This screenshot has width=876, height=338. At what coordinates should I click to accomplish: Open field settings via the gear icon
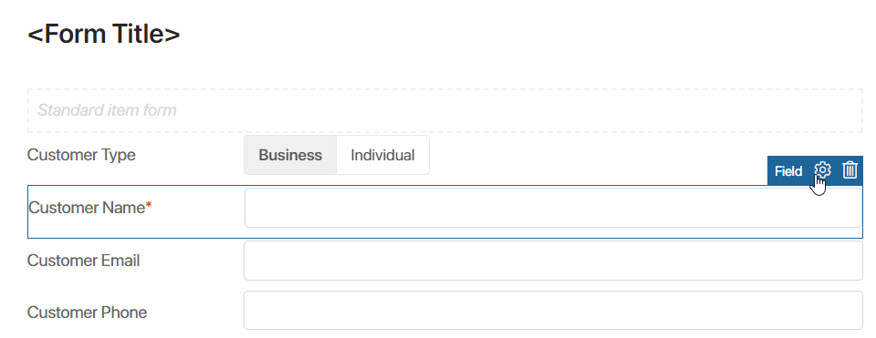point(822,170)
